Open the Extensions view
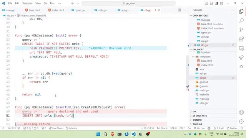 click(x=241, y=39)
